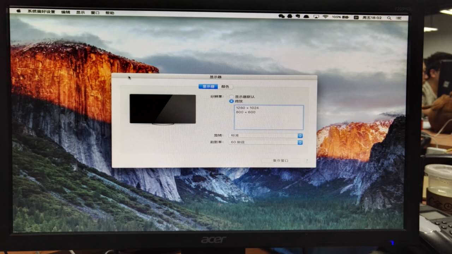Open the 帮助 menu
The width and height of the screenshot is (452, 254).
click(110, 13)
